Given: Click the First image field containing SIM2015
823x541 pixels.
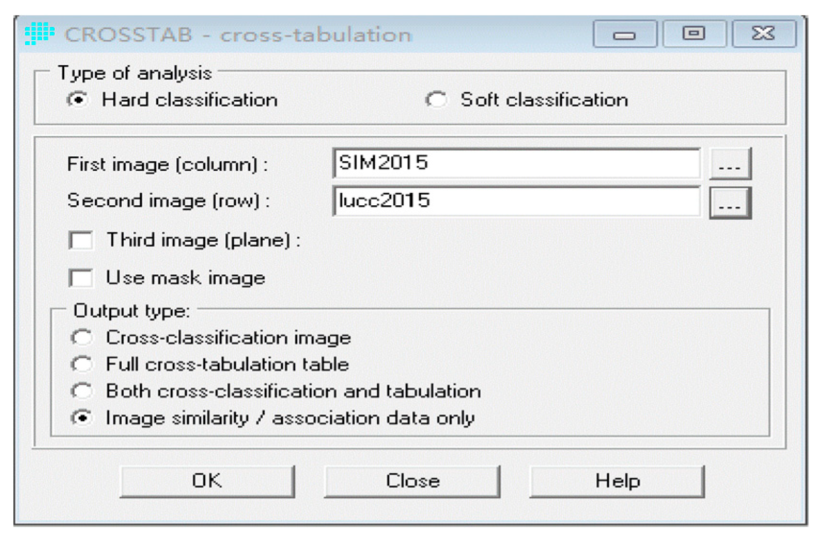Looking at the screenshot, I should coord(516,163).
